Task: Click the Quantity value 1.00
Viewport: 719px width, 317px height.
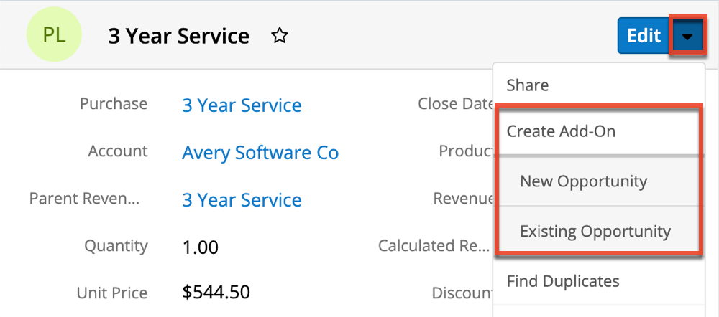Action: tap(201, 247)
